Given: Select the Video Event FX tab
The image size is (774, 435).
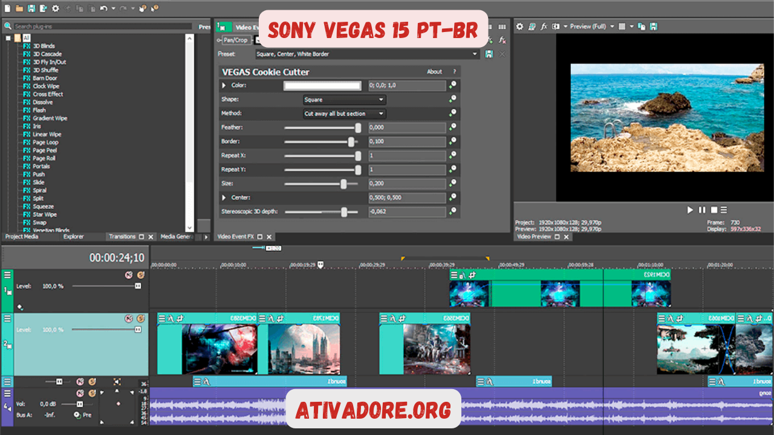Looking at the screenshot, I should pos(236,237).
